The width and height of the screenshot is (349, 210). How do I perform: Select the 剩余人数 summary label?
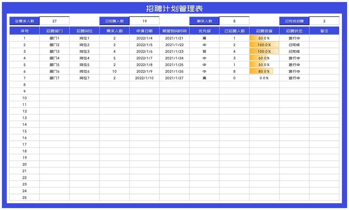coord(204,21)
